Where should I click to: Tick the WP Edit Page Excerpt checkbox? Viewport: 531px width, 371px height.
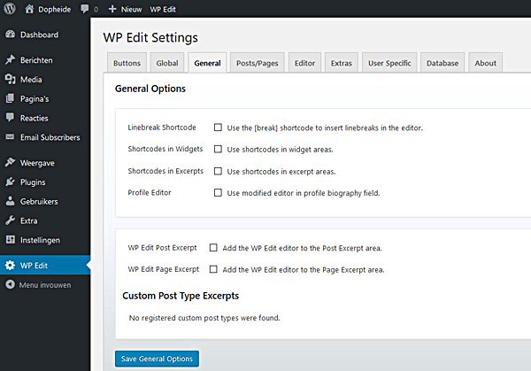click(213, 269)
